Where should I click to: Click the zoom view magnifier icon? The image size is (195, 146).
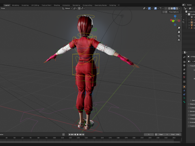[179, 28]
